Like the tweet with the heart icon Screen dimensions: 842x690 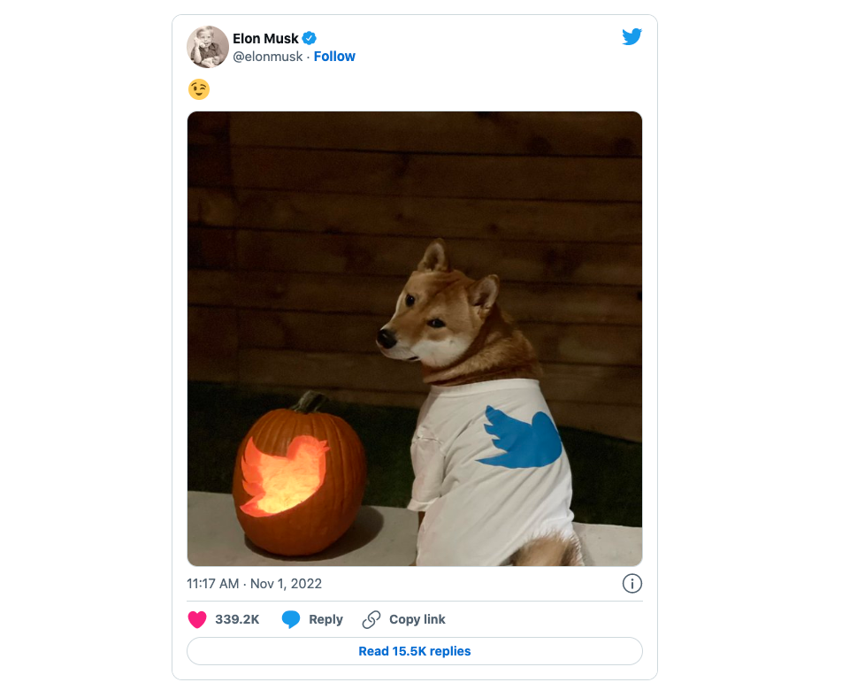click(199, 619)
